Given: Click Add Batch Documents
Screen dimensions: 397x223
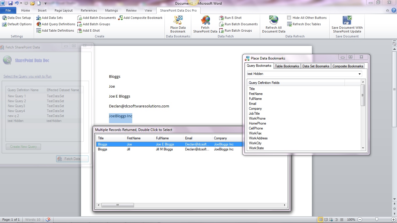Looking at the screenshot, I should (x=96, y=18).
